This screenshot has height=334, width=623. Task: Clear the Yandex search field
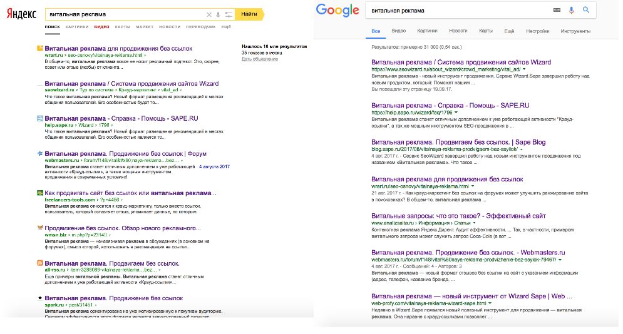[209, 14]
